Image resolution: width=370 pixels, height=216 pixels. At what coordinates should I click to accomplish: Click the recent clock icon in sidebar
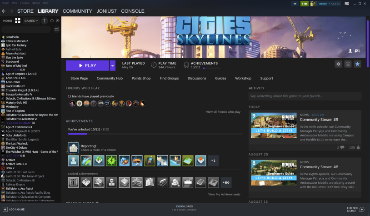[52, 21]
